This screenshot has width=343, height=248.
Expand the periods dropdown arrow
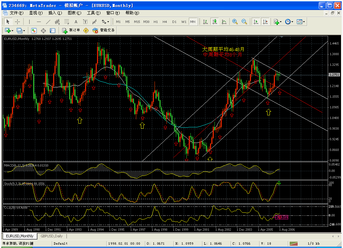pos(292,22)
